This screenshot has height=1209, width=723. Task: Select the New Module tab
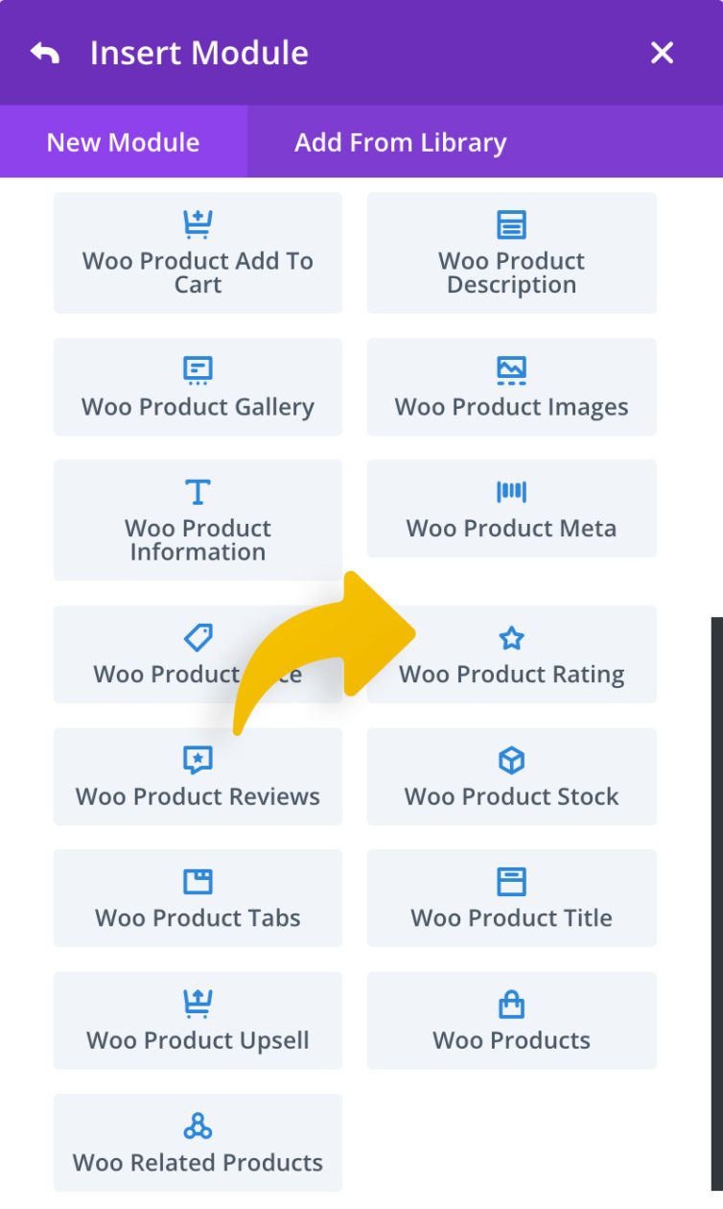(122, 142)
